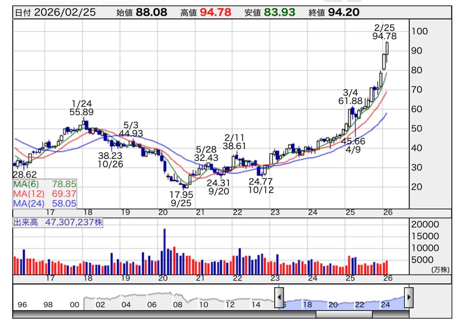This screenshot has width=461, height=325.
Task: Click the 出来高 volume label box
Action: (x=58, y=222)
